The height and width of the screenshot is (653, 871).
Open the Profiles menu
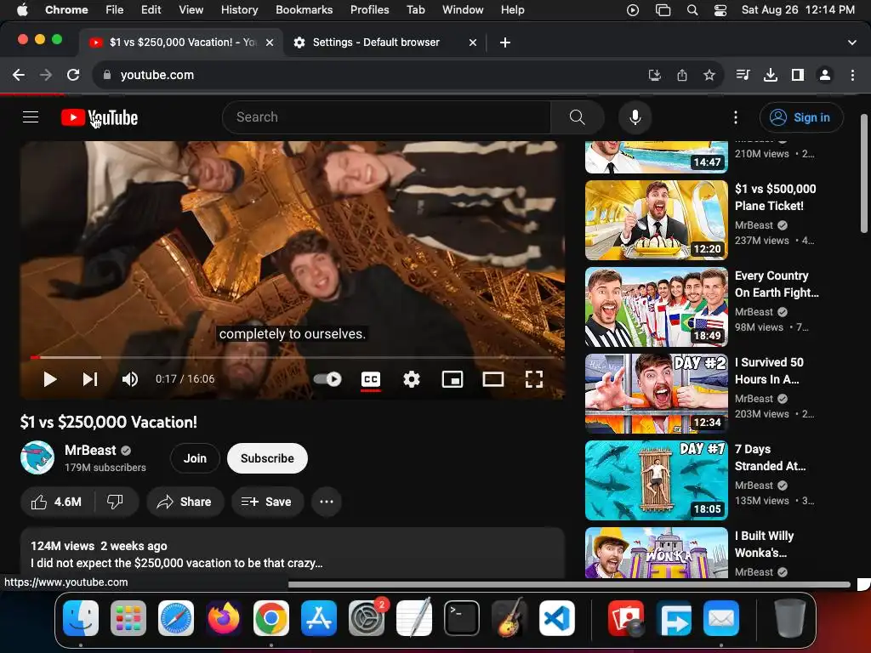[x=369, y=9]
